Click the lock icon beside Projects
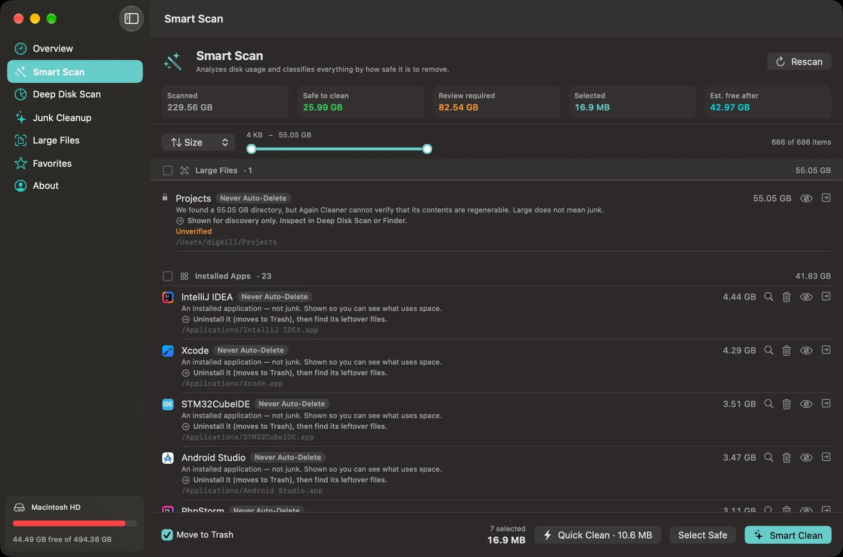 point(165,197)
